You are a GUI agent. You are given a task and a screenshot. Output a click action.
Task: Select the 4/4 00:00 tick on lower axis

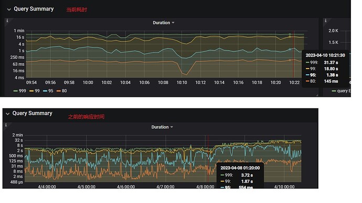[47, 187]
